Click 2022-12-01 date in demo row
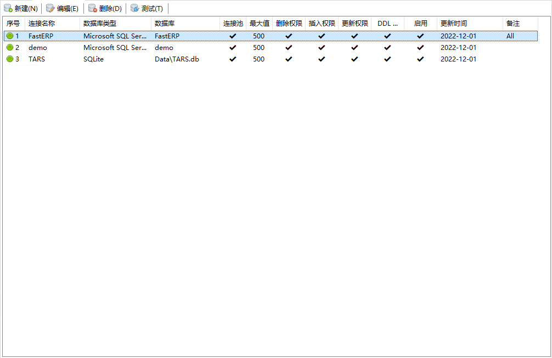Viewport: 552px width, 358px height. coord(458,48)
